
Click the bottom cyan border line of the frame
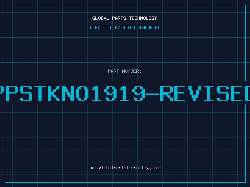pos(125,182)
